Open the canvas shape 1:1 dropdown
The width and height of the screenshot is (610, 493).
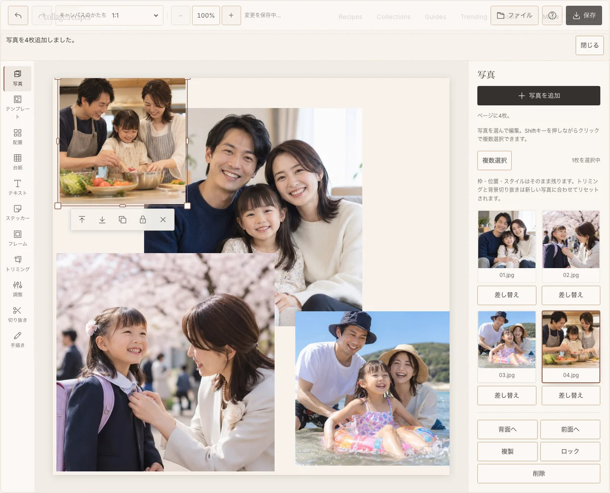[x=110, y=15]
